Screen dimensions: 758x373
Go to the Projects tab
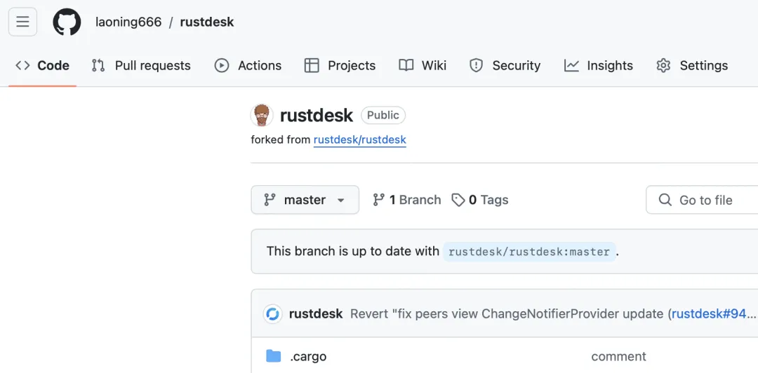tap(340, 65)
